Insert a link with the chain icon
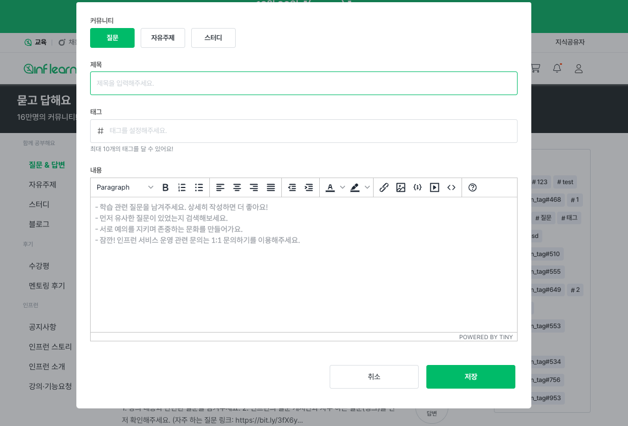The width and height of the screenshot is (628, 426). pos(384,187)
